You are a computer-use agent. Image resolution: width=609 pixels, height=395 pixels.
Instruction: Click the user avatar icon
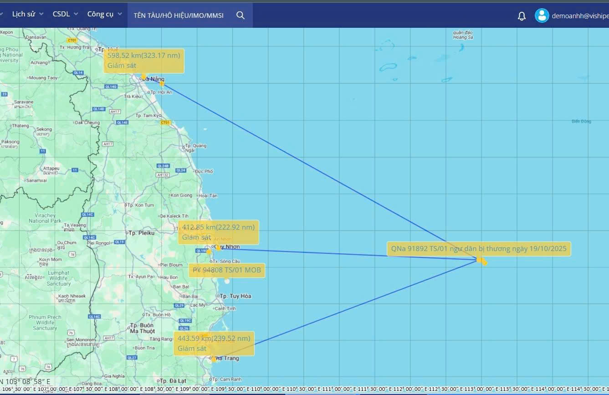pyautogui.click(x=542, y=15)
